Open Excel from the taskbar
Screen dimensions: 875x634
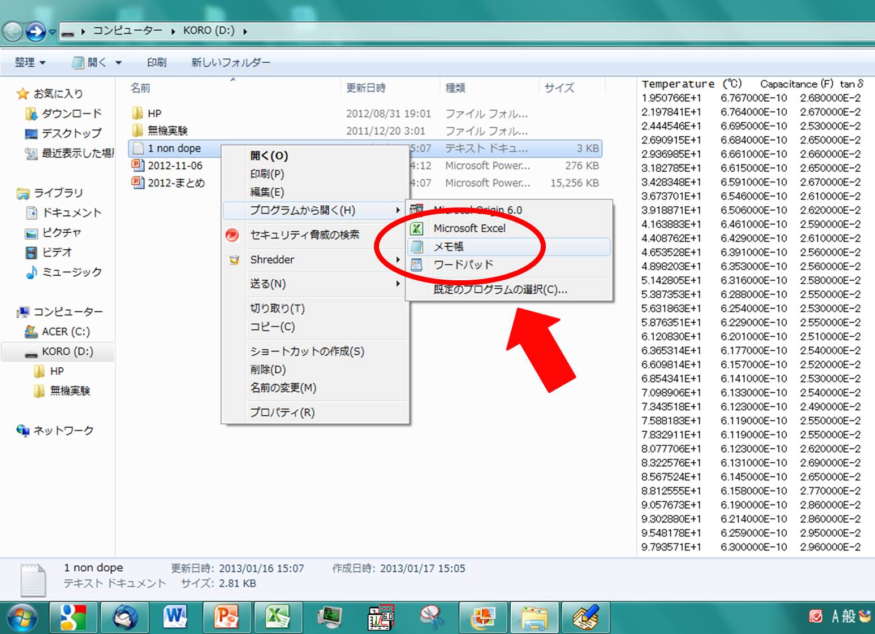(x=277, y=617)
